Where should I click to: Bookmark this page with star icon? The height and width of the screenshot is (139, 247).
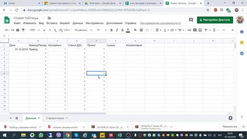pos(208,10)
